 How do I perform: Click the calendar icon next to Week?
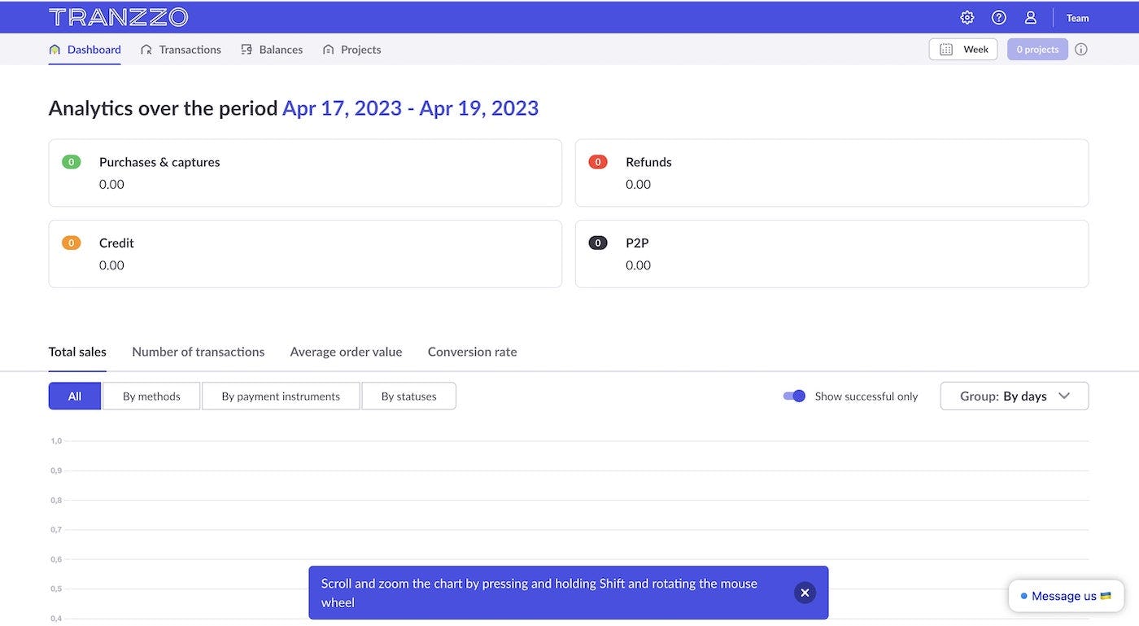945,49
